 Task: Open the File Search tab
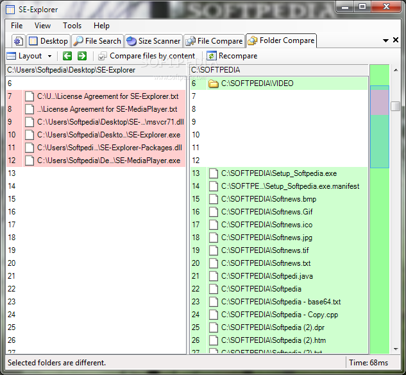pyautogui.click(x=97, y=41)
